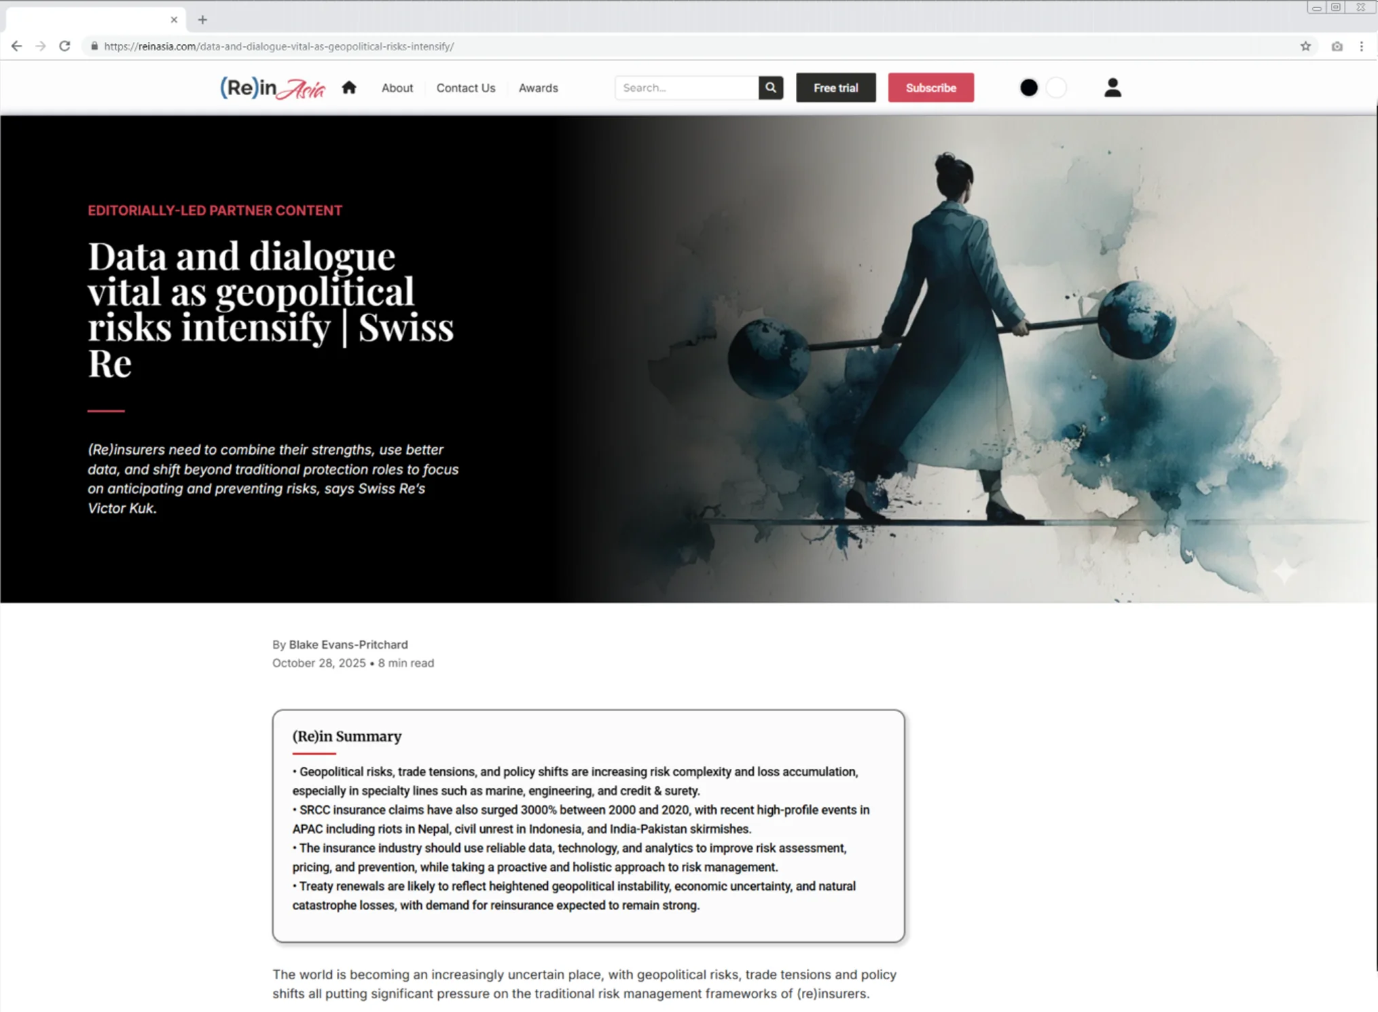This screenshot has width=1378, height=1012.
Task: Click the lock icon in the address bar
Action: coord(94,46)
